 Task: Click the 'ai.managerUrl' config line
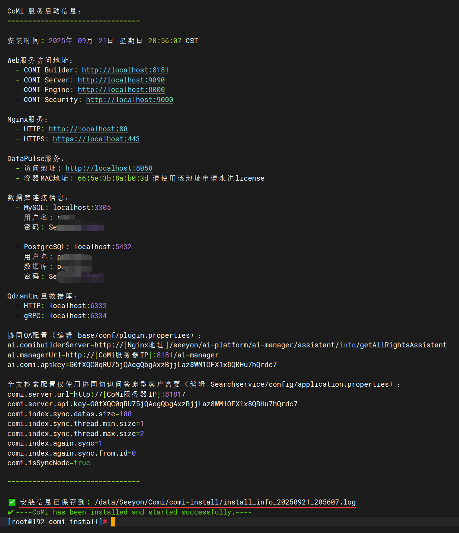click(x=113, y=355)
